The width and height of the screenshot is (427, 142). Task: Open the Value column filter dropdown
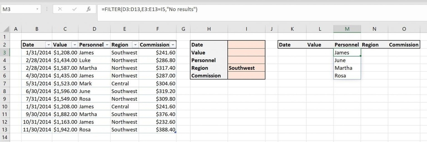point(74,45)
